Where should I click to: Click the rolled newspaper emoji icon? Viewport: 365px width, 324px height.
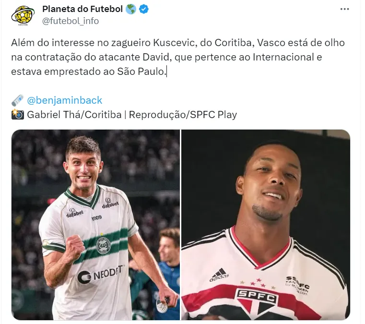coord(17,100)
